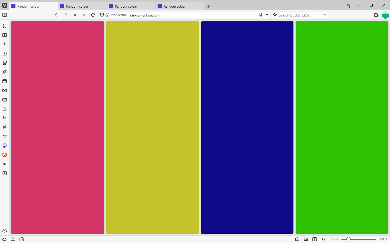Capture page with camera icon
This screenshot has width=390, height=243.
click(x=297, y=239)
